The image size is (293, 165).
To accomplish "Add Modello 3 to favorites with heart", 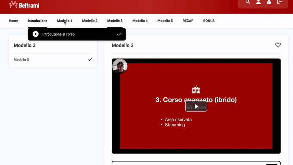I will (x=278, y=45).
